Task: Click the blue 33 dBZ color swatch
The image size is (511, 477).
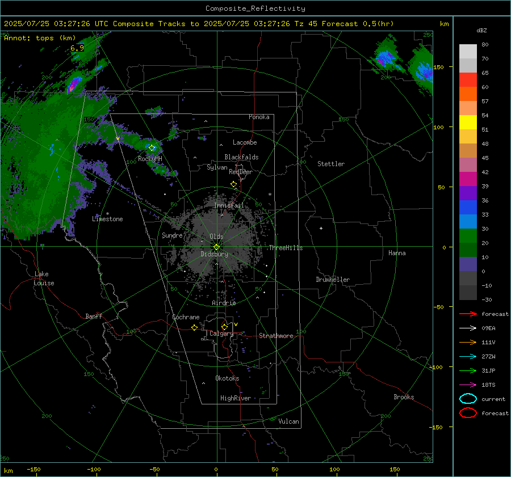Action: (468, 207)
